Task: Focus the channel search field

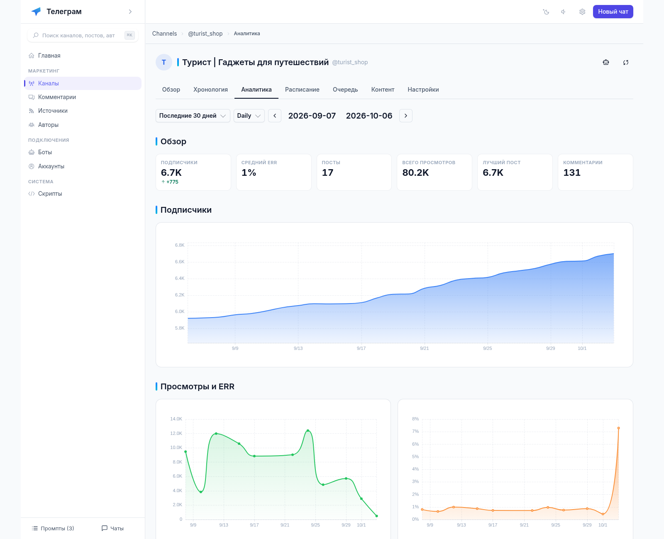Action: point(83,35)
